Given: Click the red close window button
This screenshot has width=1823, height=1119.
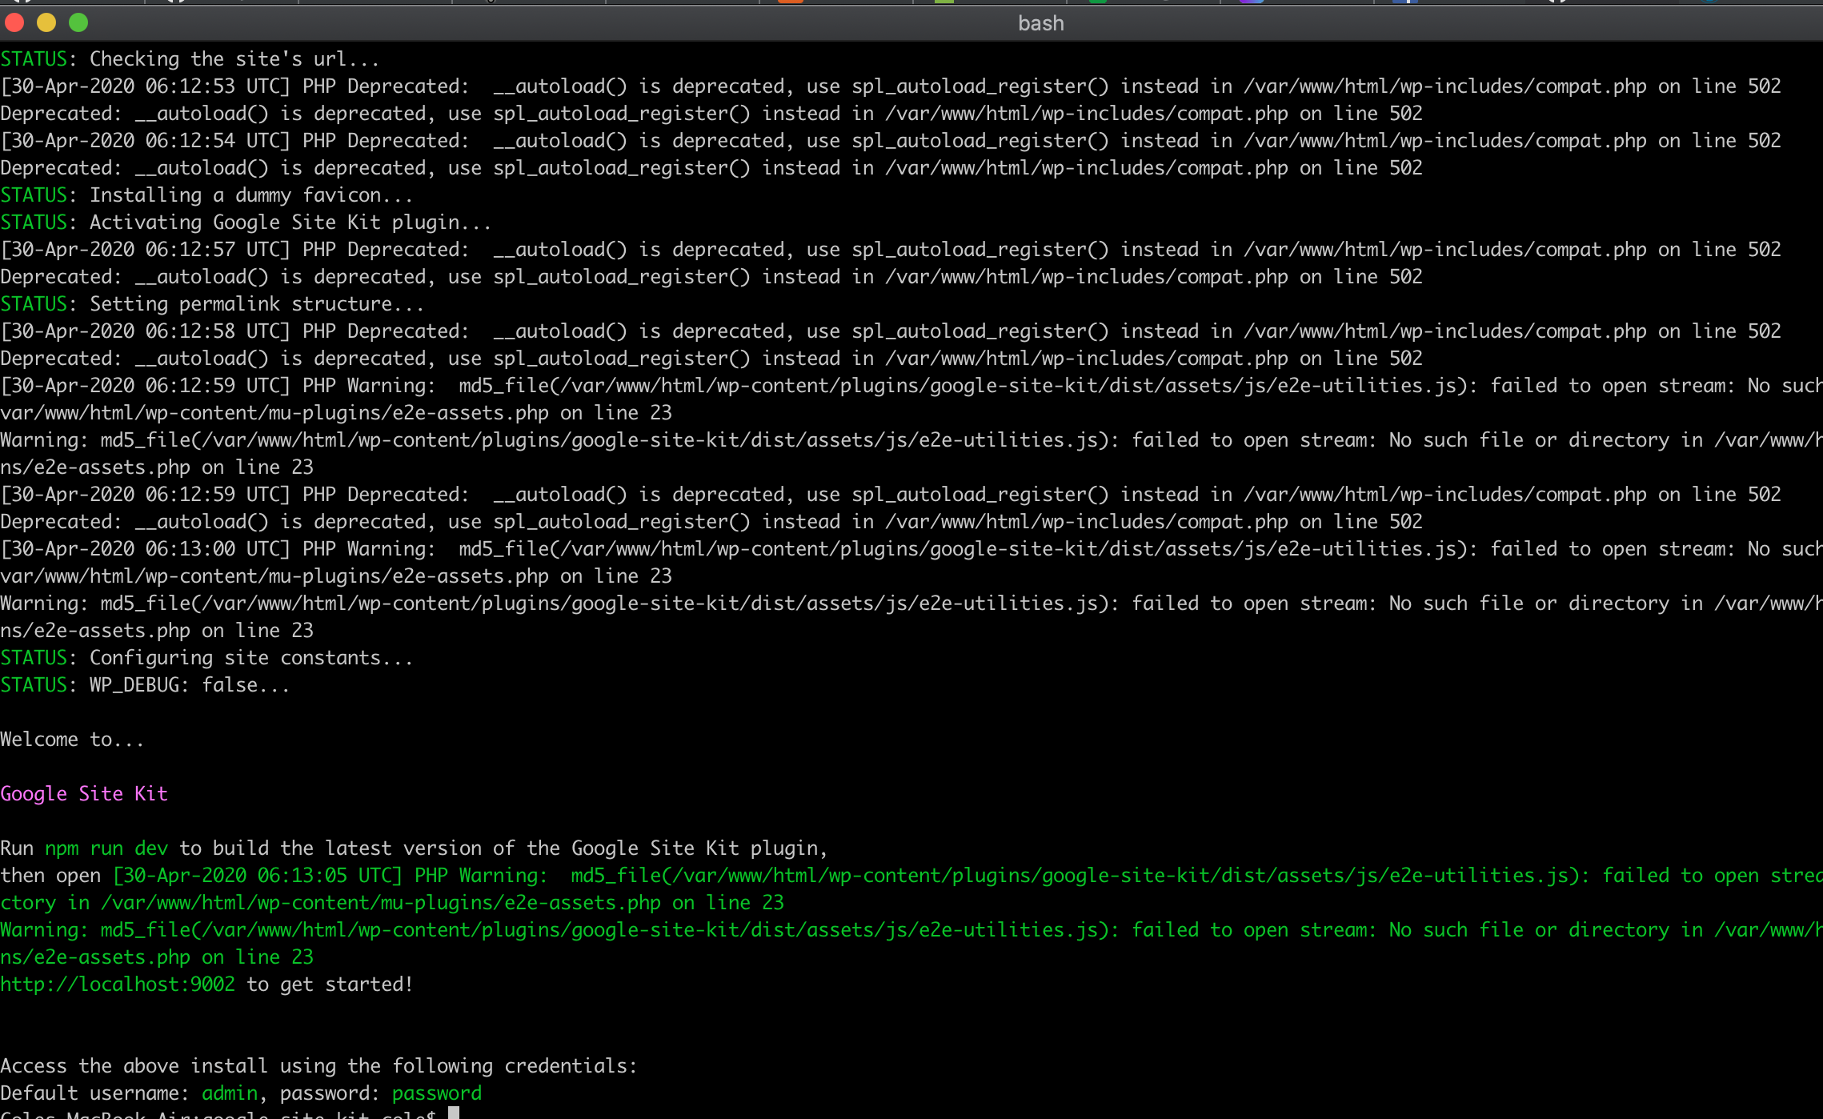Looking at the screenshot, I should coord(14,22).
